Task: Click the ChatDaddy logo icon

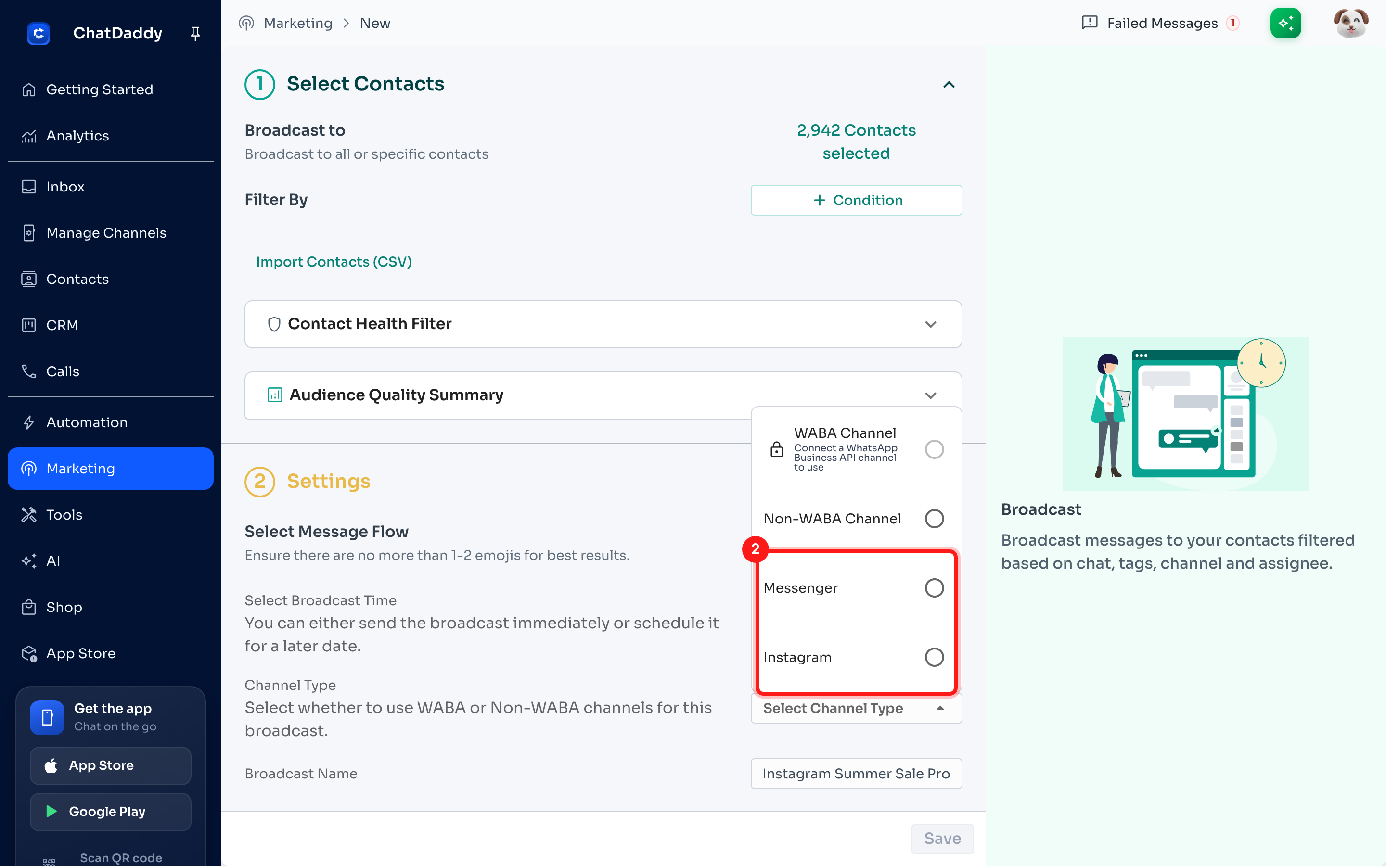Action: coord(38,33)
